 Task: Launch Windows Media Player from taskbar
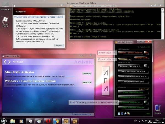[x=21, y=121]
